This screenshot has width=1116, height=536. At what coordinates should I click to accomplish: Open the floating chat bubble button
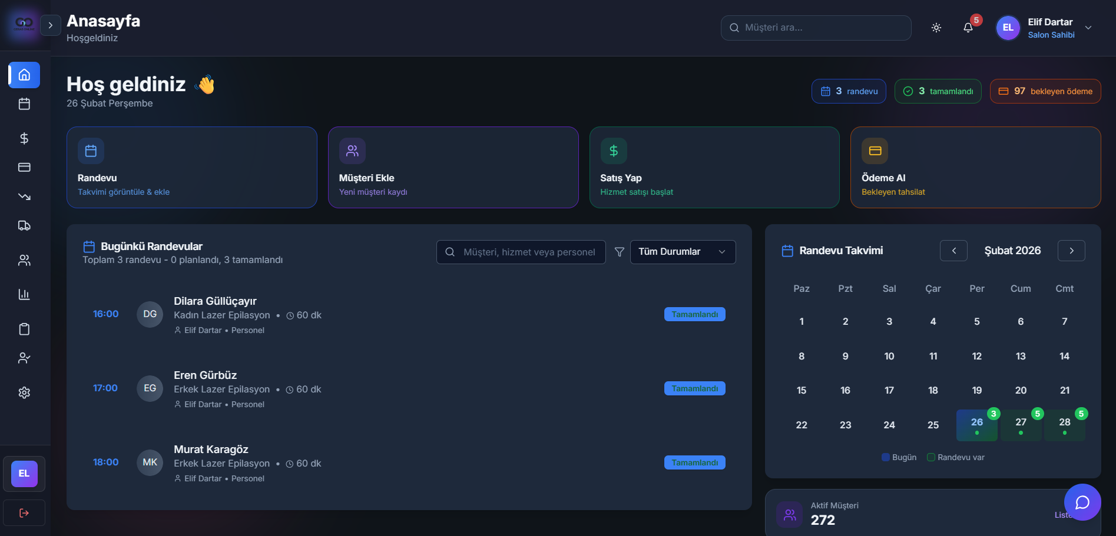point(1082,502)
